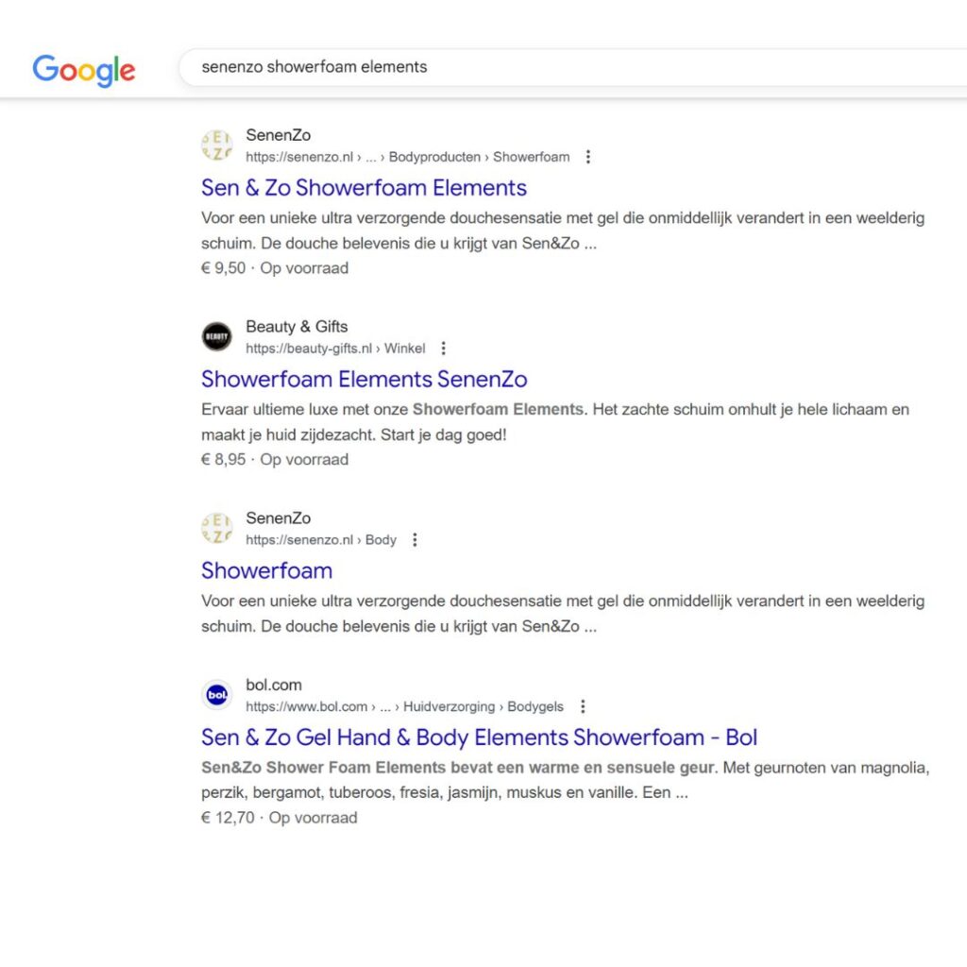Click the senenzo.nl Bodyproducten Showerfoam breadcrumb URL

click(x=408, y=158)
